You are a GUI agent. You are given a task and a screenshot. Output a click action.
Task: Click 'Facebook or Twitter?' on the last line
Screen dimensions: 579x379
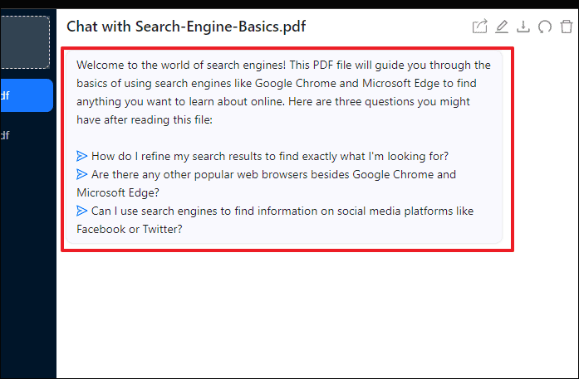pyautogui.click(x=130, y=230)
